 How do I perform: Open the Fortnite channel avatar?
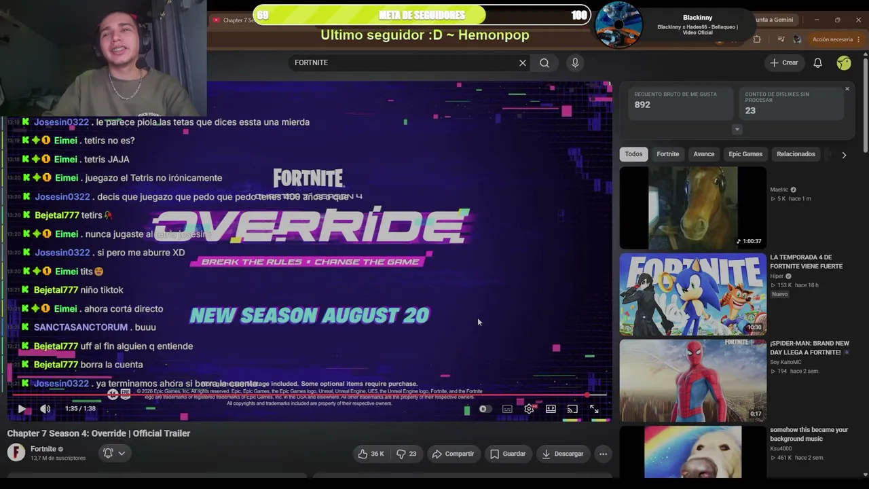16,452
